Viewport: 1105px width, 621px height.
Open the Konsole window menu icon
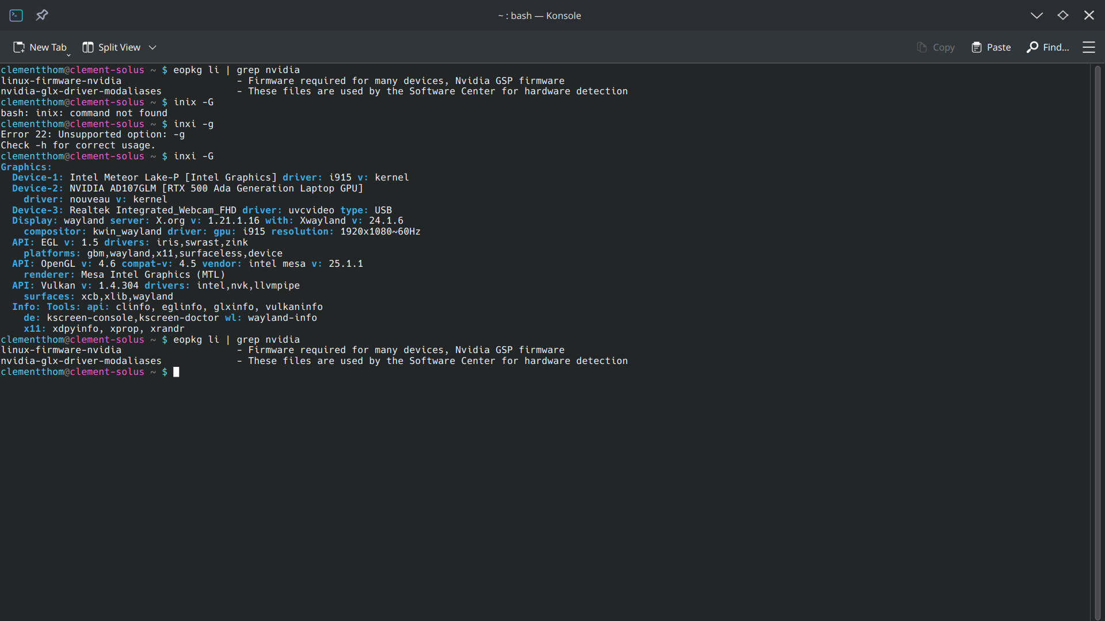(x=16, y=16)
